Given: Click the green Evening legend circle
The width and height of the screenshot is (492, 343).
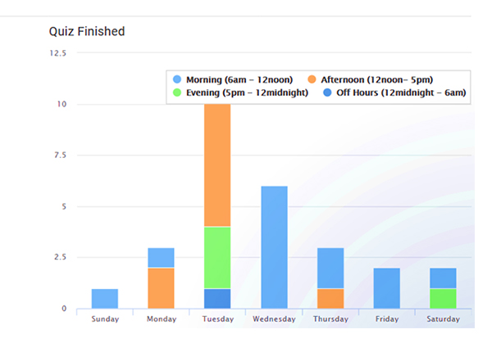Looking at the screenshot, I should [x=177, y=93].
